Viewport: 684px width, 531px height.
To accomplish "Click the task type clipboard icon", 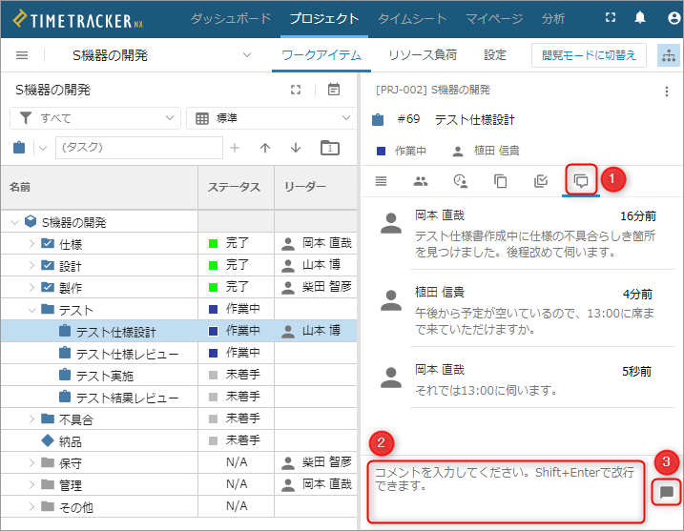I will click(19, 148).
